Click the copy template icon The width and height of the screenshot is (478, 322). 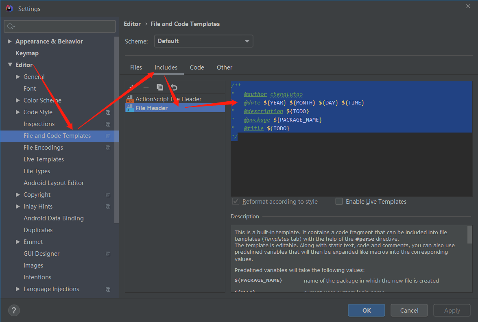tap(160, 87)
